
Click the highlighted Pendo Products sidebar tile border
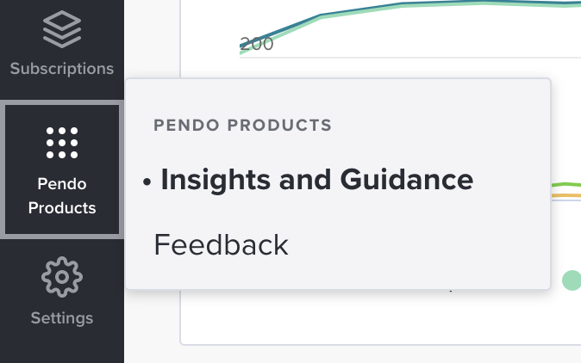point(3,169)
